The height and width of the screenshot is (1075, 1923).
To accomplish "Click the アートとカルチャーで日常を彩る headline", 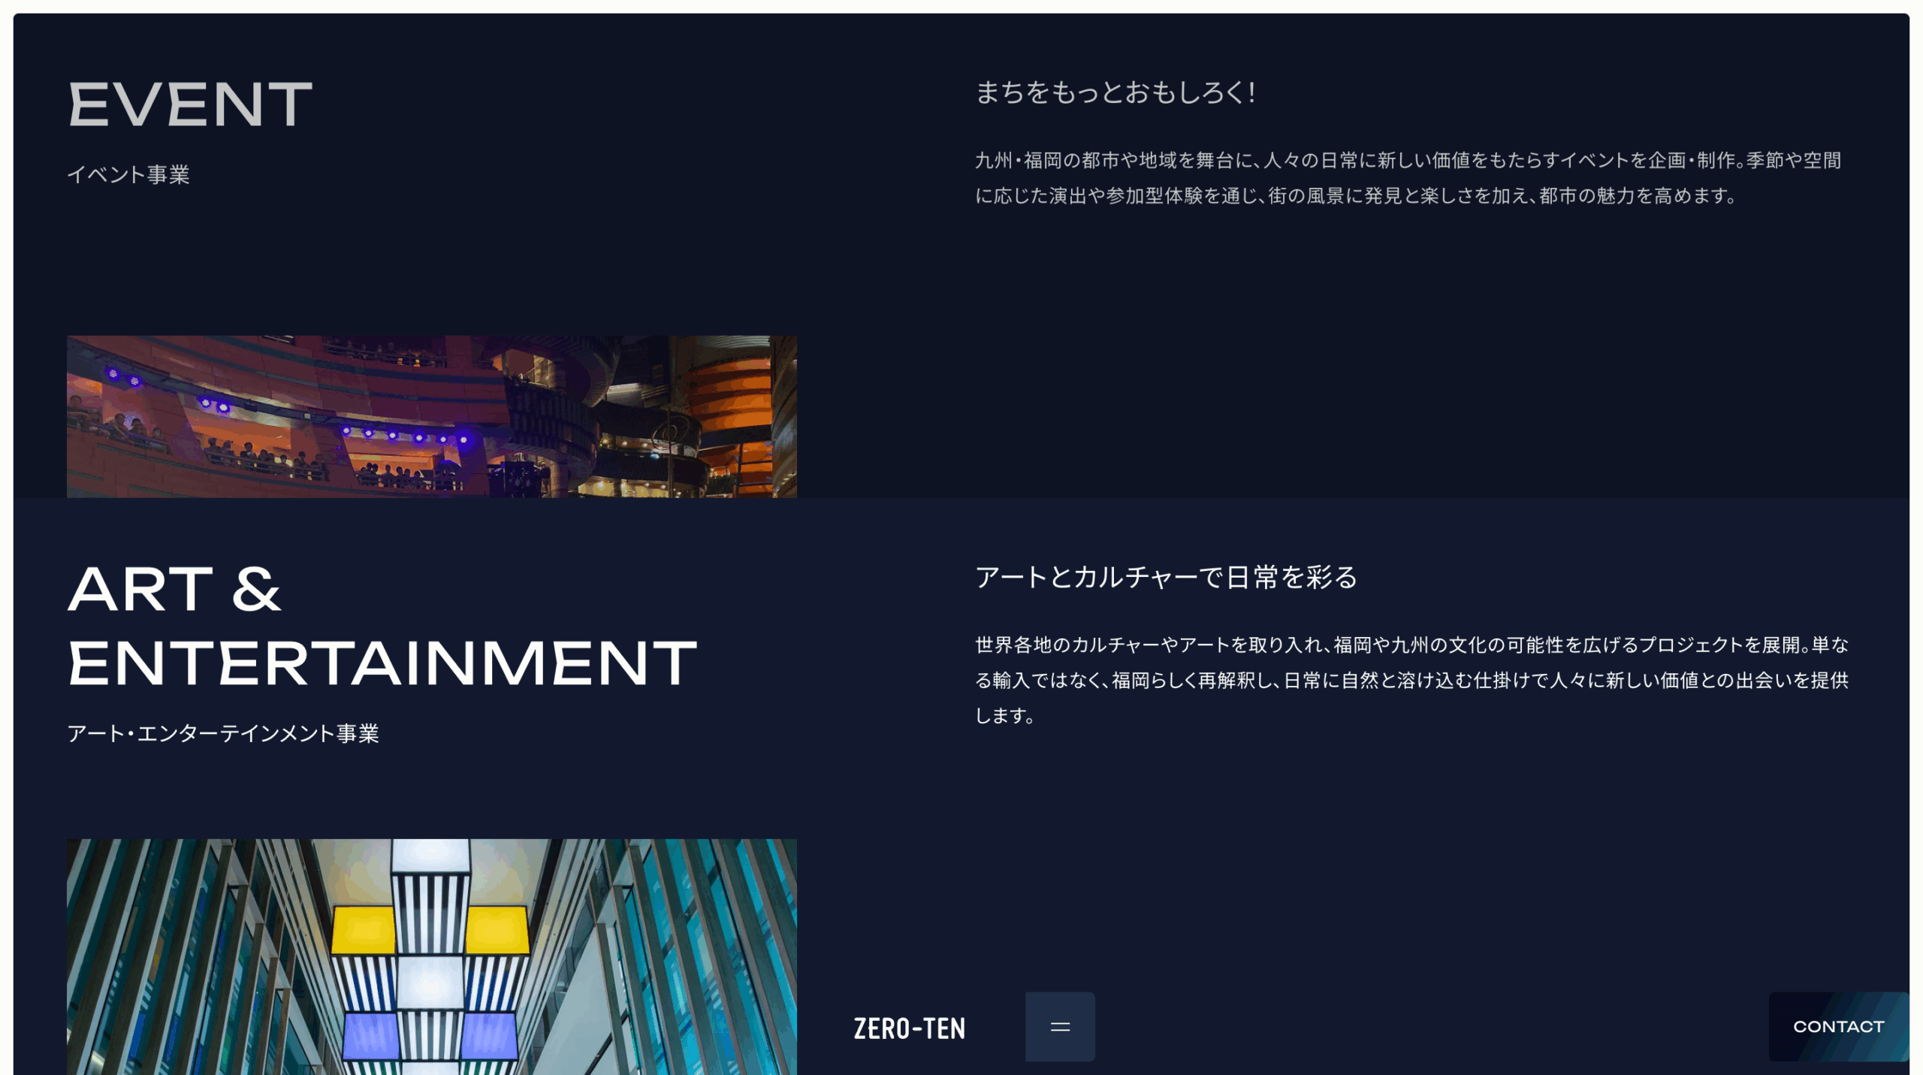I will coord(1166,577).
